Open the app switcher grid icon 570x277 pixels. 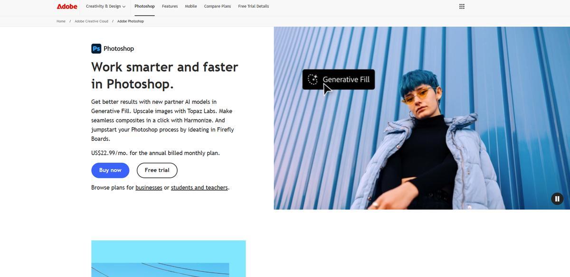click(x=462, y=6)
